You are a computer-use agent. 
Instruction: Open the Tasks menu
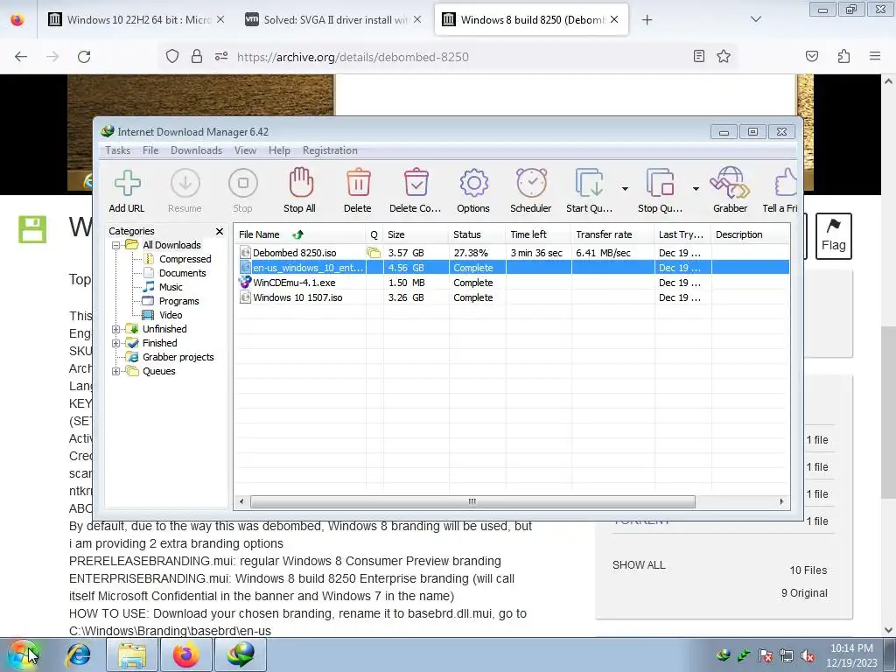click(118, 150)
